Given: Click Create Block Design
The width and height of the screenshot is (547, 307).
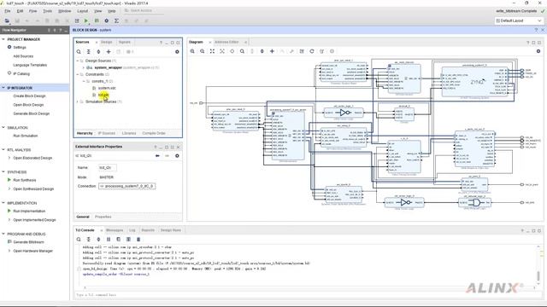Looking at the screenshot, I should pyautogui.click(x=29, y=96).
